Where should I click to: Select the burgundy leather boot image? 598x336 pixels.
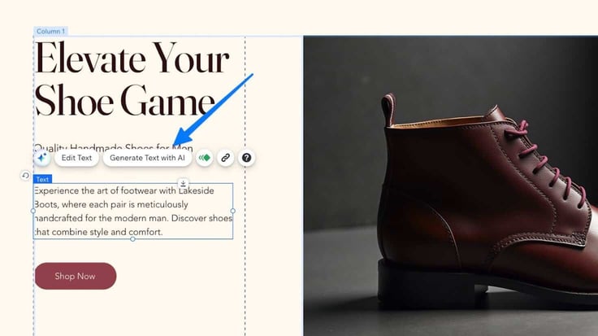tap(451, 186)
